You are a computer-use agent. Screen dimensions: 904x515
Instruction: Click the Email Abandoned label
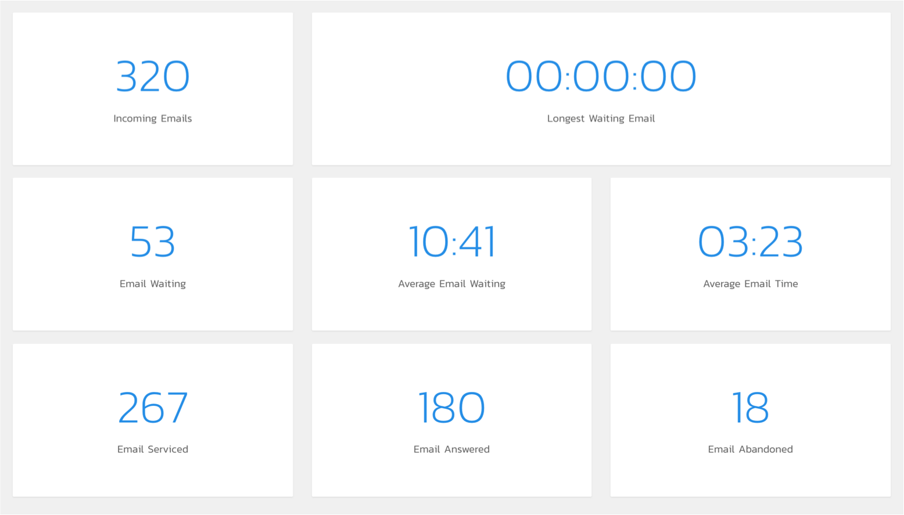(750, 449)
